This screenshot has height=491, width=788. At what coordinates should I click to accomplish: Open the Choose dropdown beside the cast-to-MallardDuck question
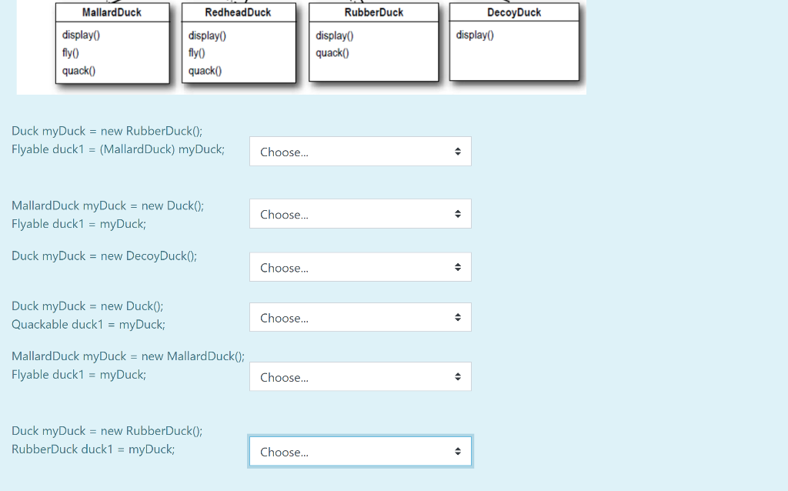(x=359, y=151)
